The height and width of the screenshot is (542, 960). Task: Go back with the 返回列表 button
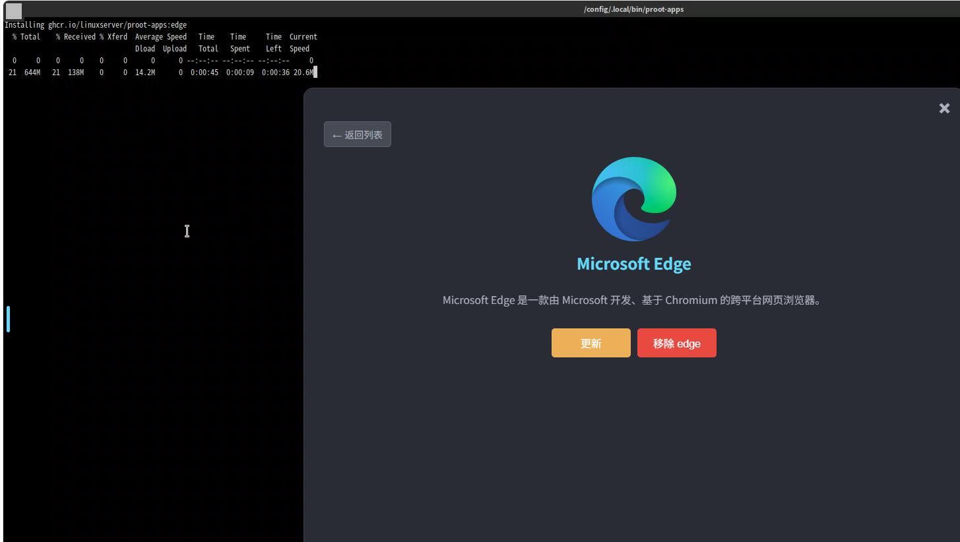358,135
